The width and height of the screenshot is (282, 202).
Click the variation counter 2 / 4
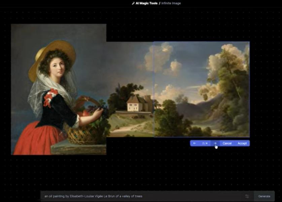[x=205, y=143]
